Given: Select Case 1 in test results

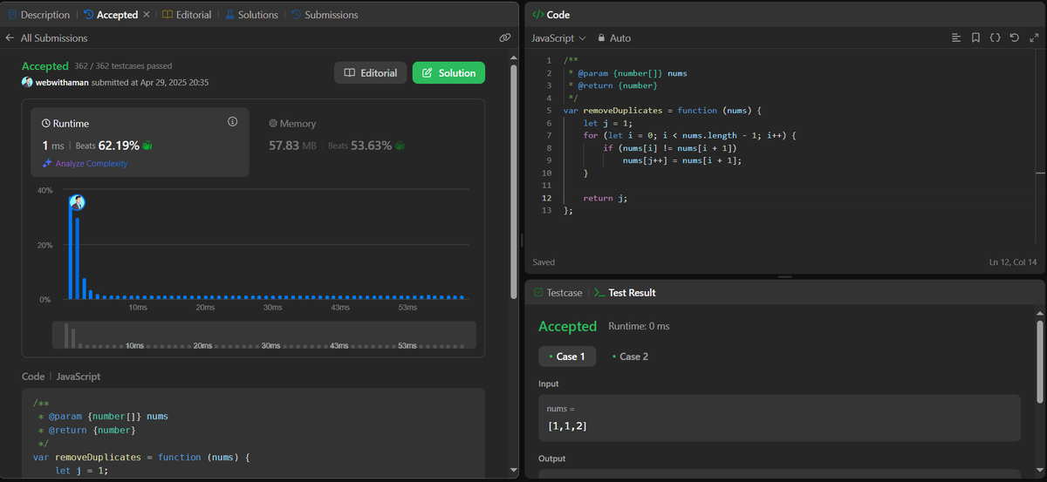Looking at the screenshot, I should (x=568, y=356).
